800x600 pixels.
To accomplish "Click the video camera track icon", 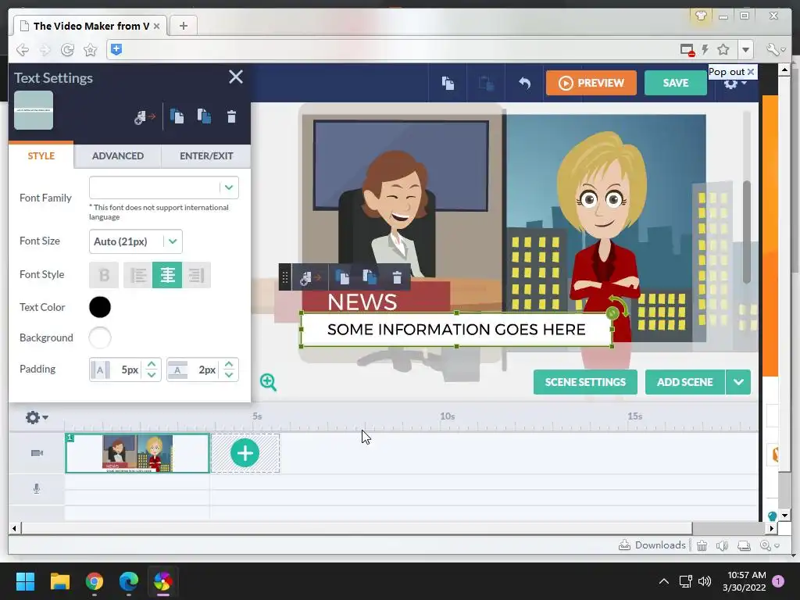I will tap(37, 453).
